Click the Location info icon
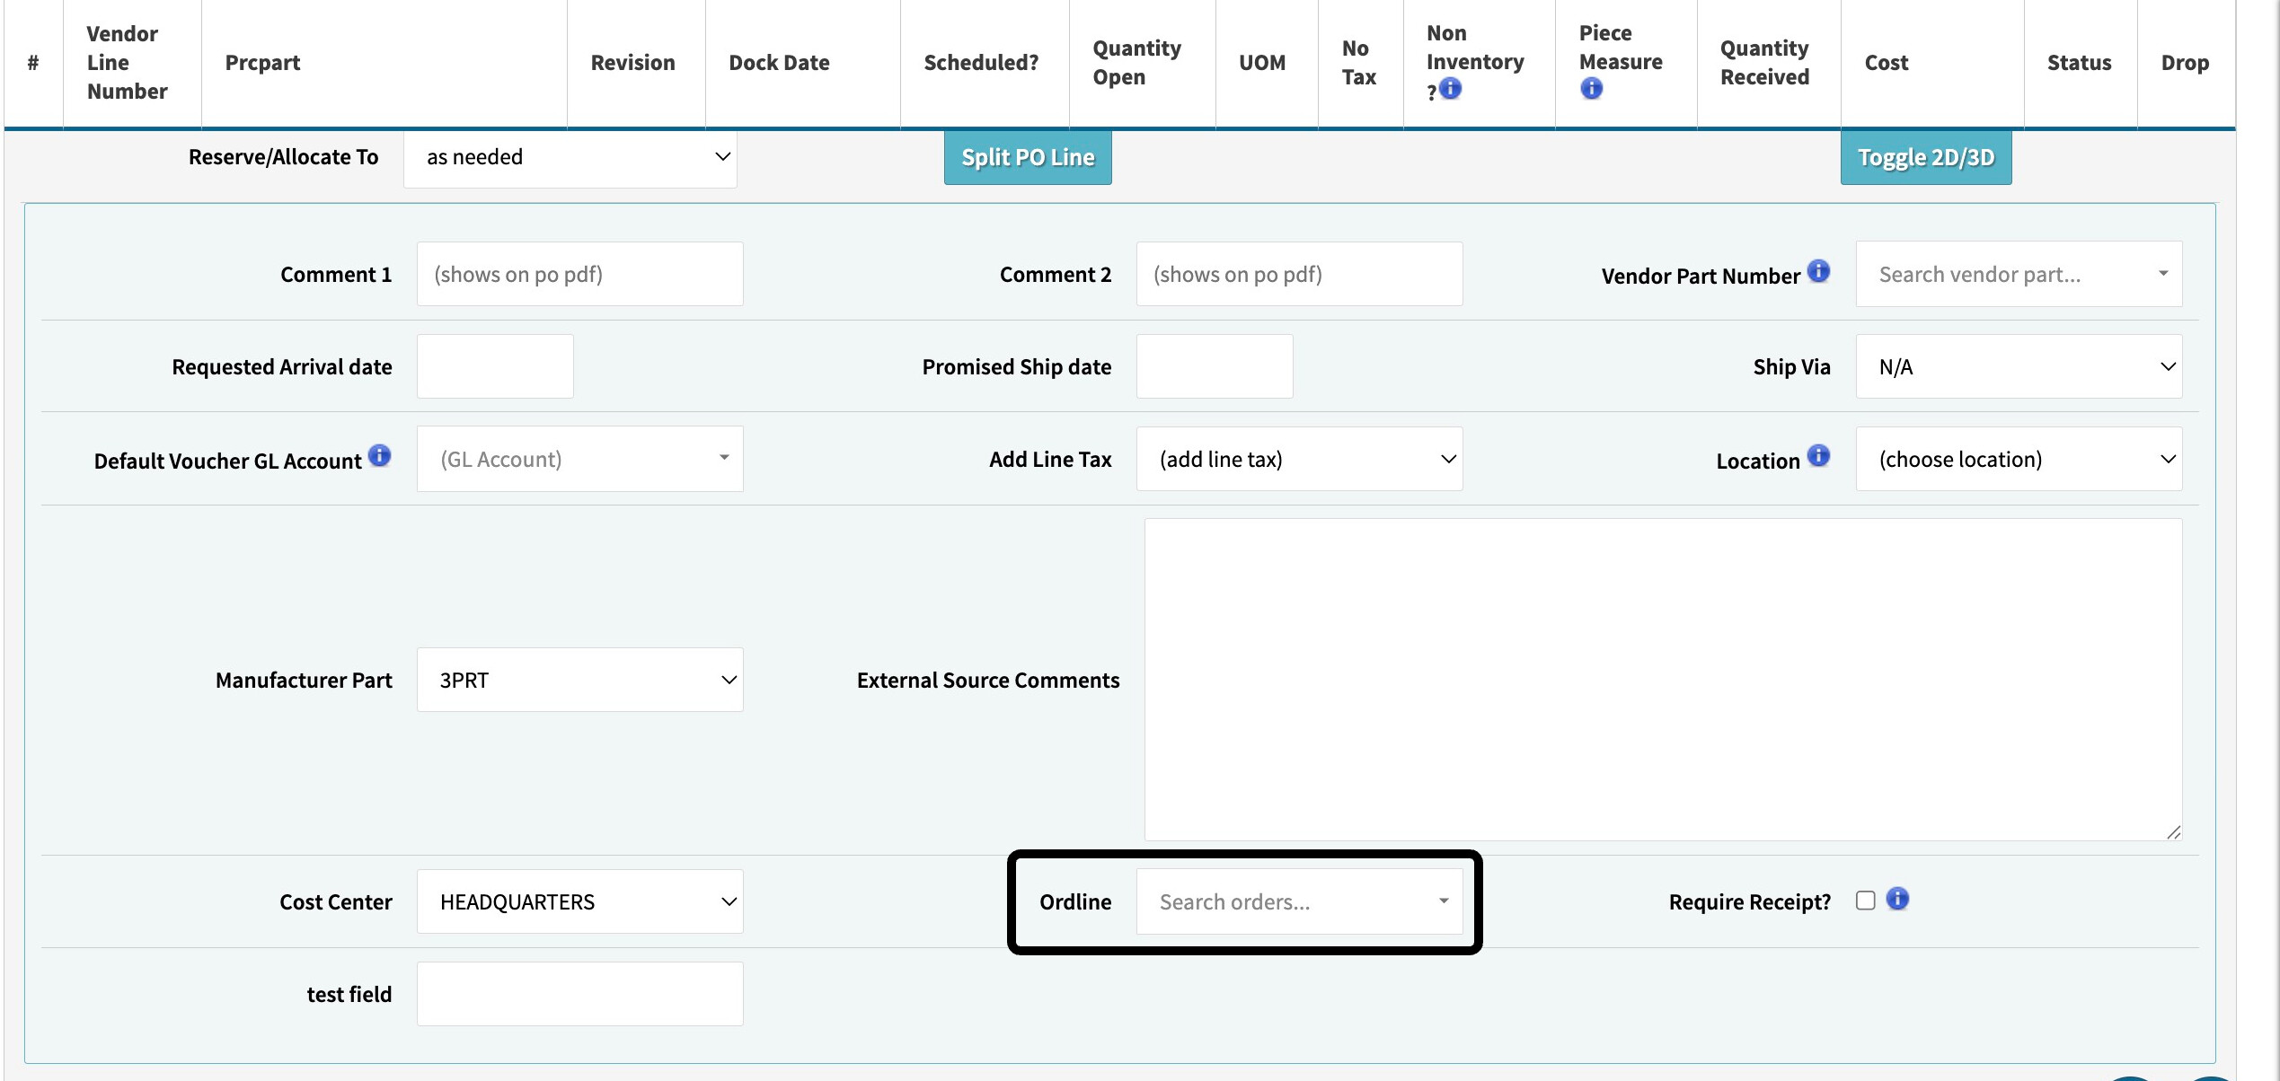This screenshot has width=2280, height=1081. click(x=1818, y=455)
